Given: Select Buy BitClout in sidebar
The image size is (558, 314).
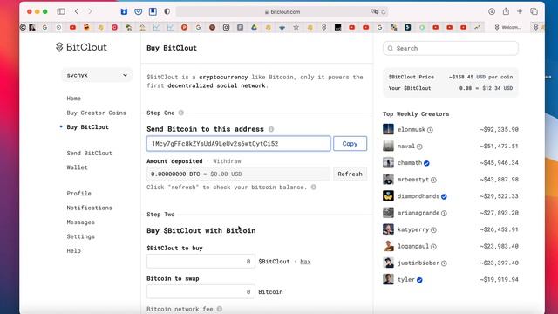Looking at the screenshot, I should [87, 127].
